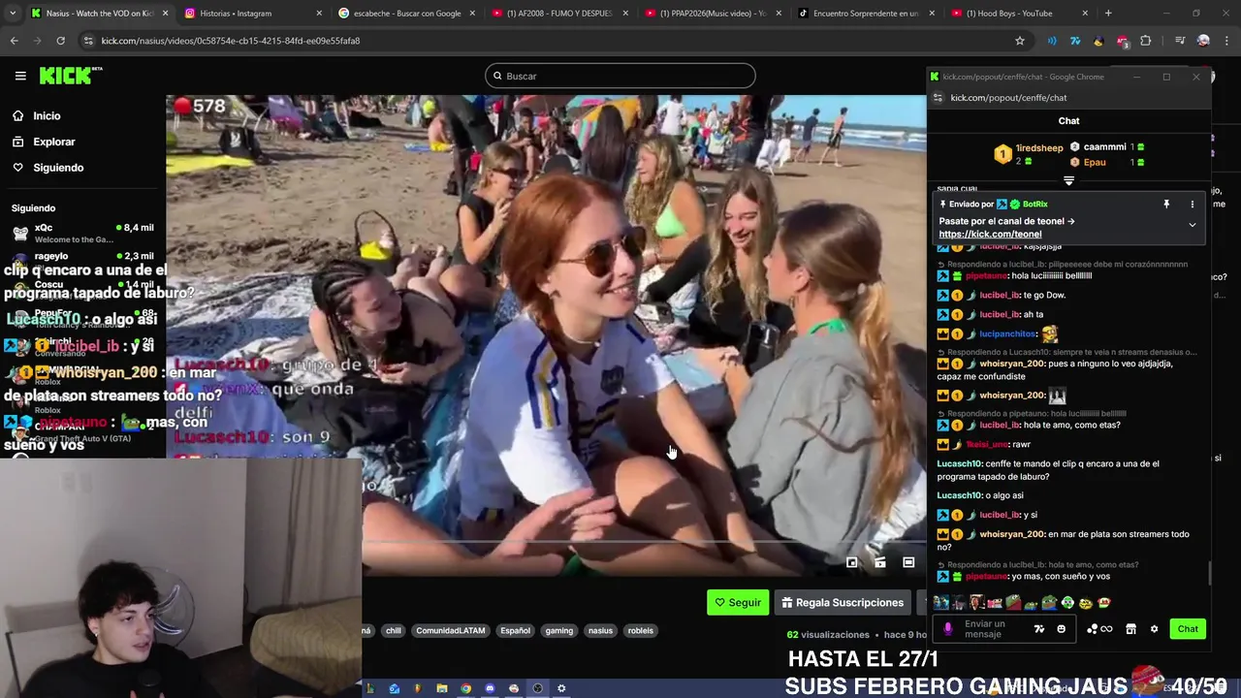The width and height of the screenshot is (1241, 698).
Task: Open the emoji picker in chat
Action: click(1061, 629)
